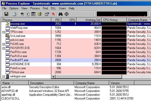Click the PslmSvc.exe window icon
This screenshot has width=151, height=101.
point(8,68)
